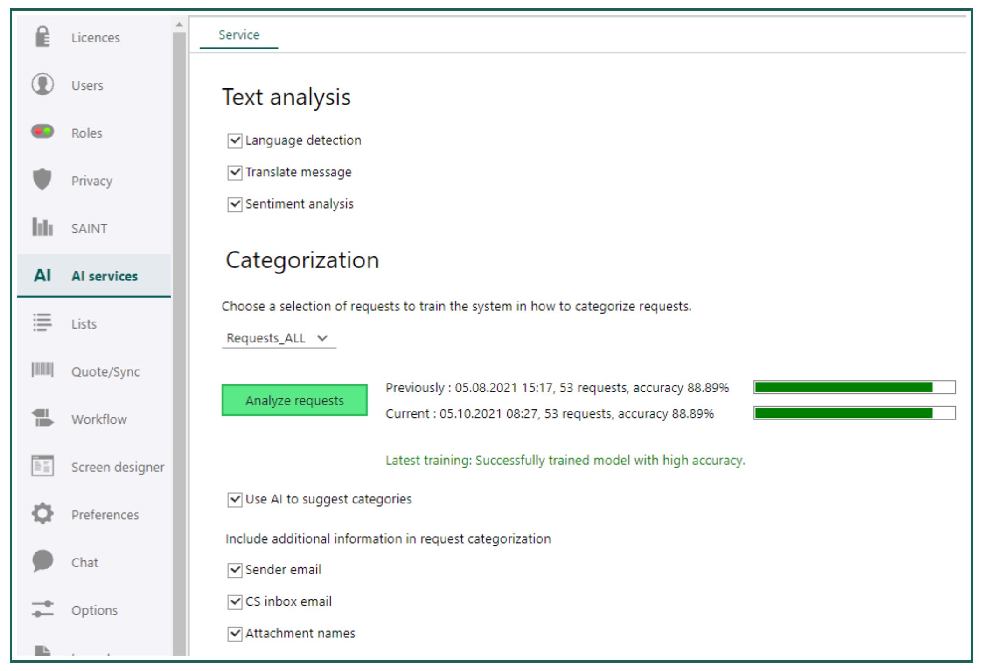Click the 'Current : 05.10.2021 08:27' result line
The image size is (983, 671).
click(x=550, y=413)
